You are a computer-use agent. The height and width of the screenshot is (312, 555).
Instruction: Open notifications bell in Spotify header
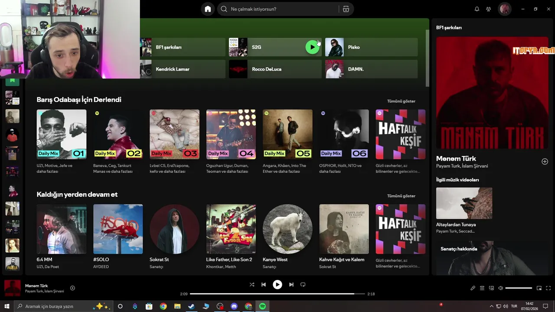[477, 9]
